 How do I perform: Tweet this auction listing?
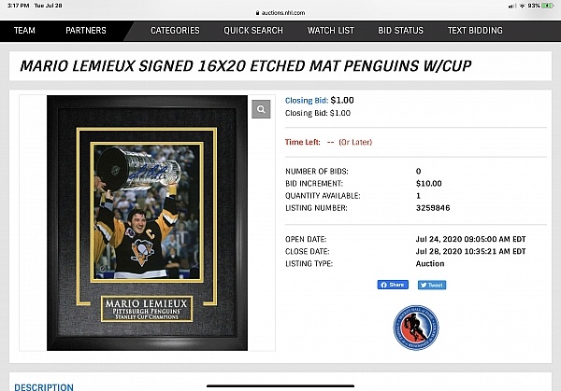click(432, 285)
